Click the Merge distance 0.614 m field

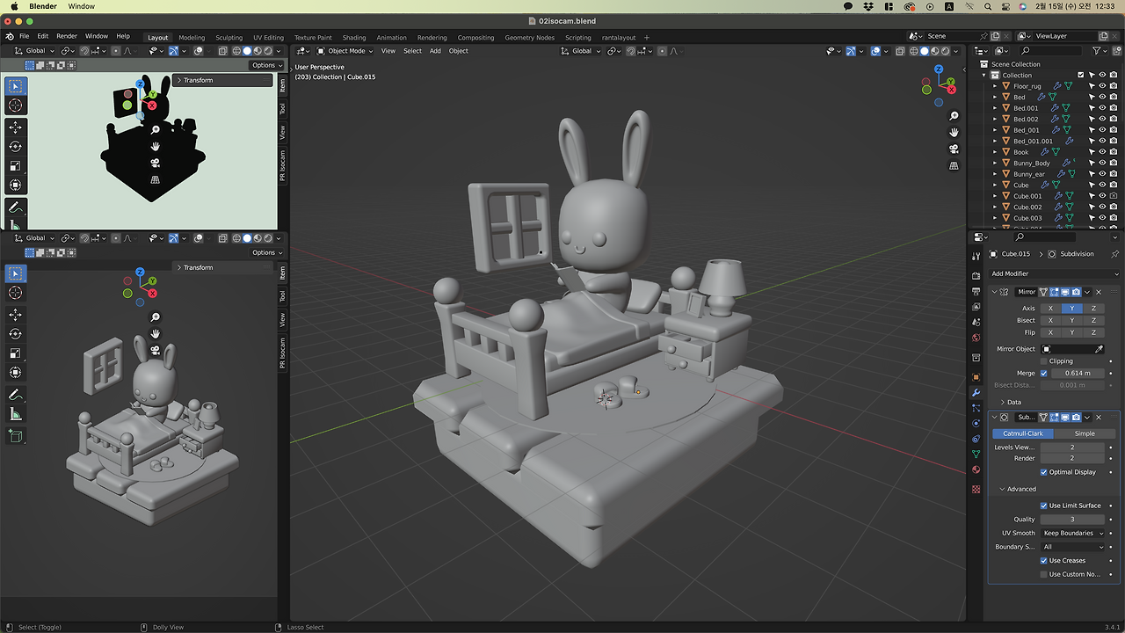(1078, 373)
